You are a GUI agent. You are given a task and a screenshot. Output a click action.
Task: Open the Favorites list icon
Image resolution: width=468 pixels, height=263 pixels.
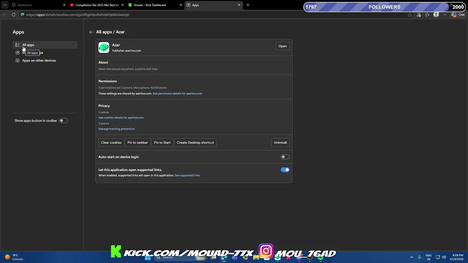(427, 15)
